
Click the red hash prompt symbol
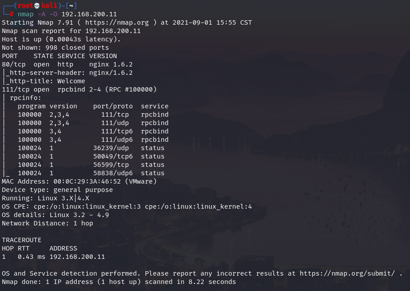(x=12, y=14)
